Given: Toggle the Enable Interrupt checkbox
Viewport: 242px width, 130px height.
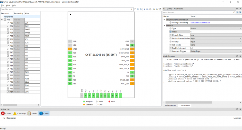Looking at the screenshot, I should [191, 48].
